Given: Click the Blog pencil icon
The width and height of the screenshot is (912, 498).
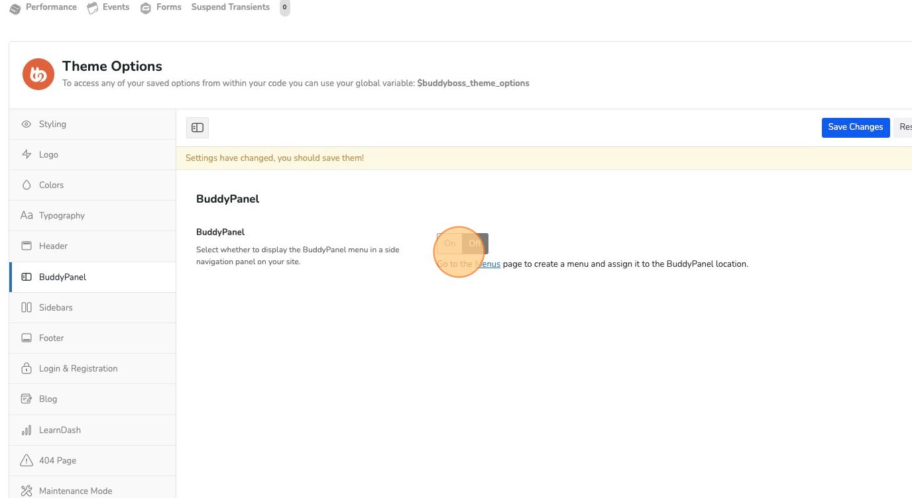Looking at the screenshot, I should [x=27, y=399].
